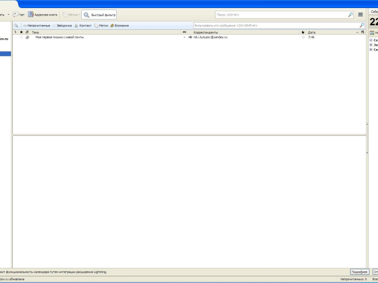Open the Chat (Чат) toolbar button
The width and height of the screenshot is (378, 283).
point(18,15)
